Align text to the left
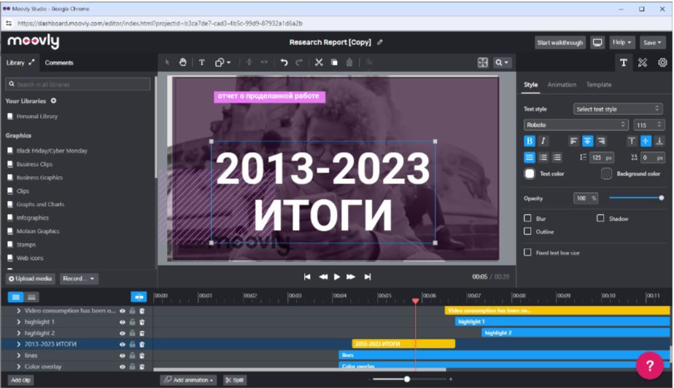Image resolution: width=674 pixels, height=388 pixels. tap(573, 140)
